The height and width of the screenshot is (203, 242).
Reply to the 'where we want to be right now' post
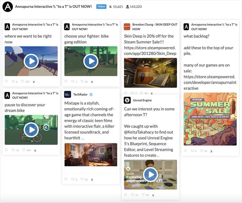pyautogui.click(x=6, y=81)
